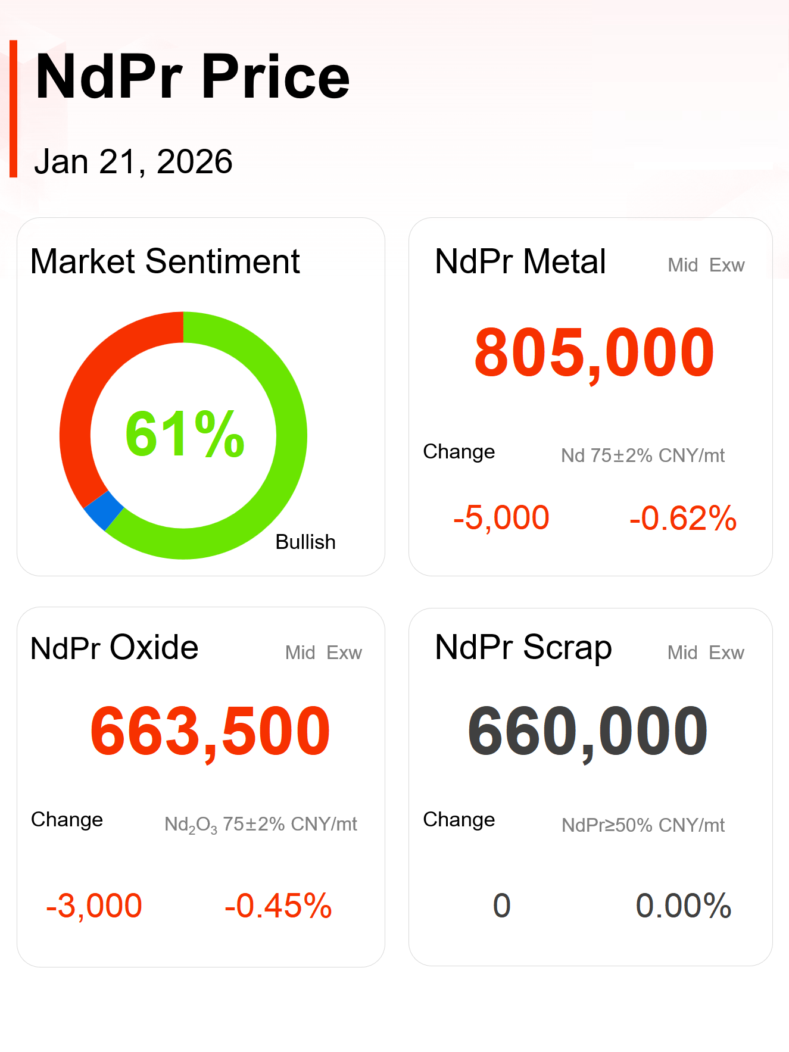Click the 663,500 NdPr Oxide price
This screenshot has height=1052, width=789.
click(210, 732)
